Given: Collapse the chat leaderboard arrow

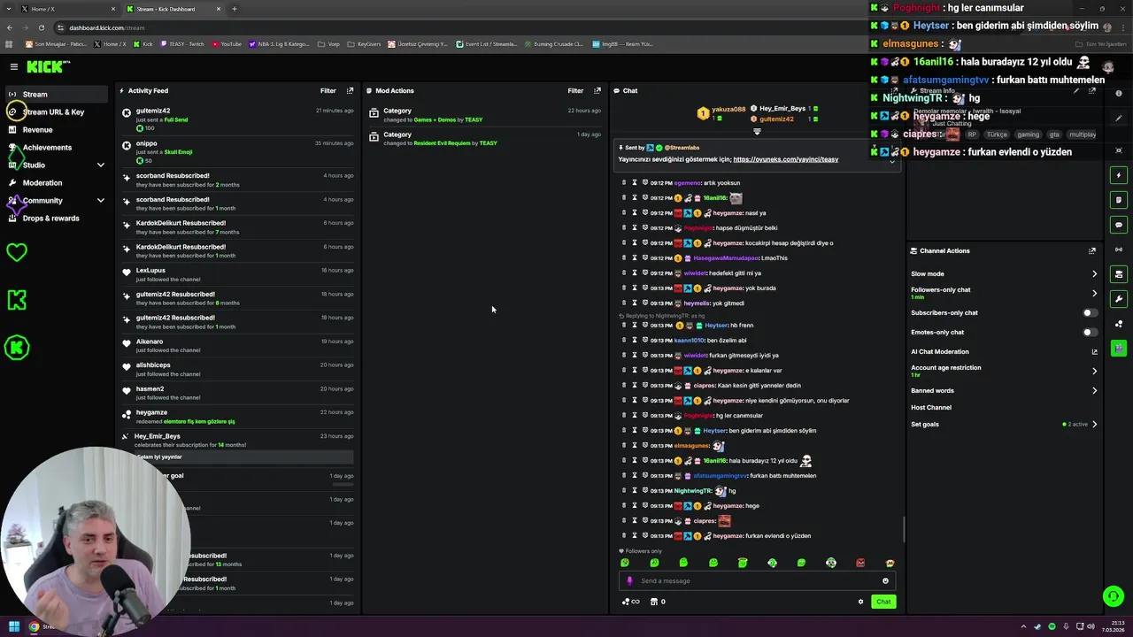Looking at the screenshot, I should tap(757, 132).
